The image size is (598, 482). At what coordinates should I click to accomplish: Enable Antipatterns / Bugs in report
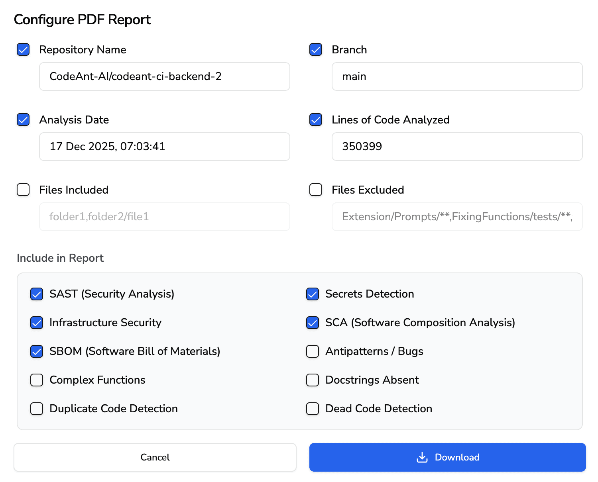pyautogui.click(x=313, y=351)
